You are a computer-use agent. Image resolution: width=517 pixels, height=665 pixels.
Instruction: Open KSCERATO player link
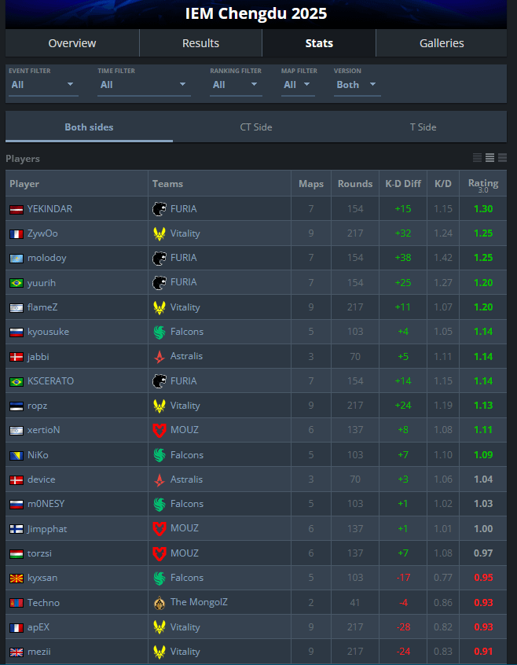50,381
